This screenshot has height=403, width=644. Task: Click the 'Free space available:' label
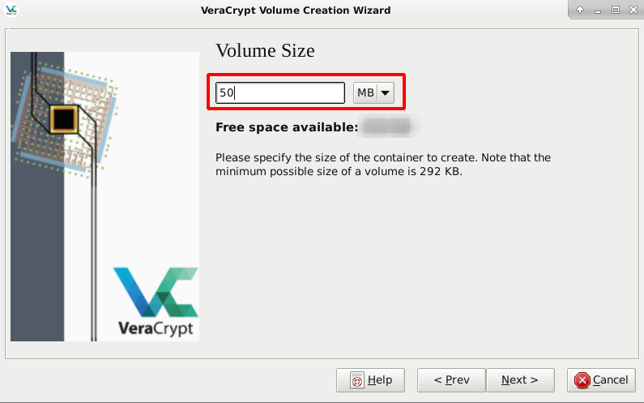pyautogui.click(x=287, y=127)
